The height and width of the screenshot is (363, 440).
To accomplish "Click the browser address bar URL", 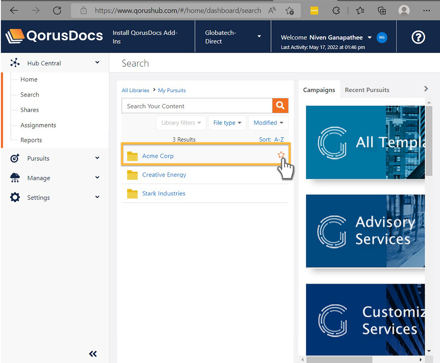I will pos(178,11).
